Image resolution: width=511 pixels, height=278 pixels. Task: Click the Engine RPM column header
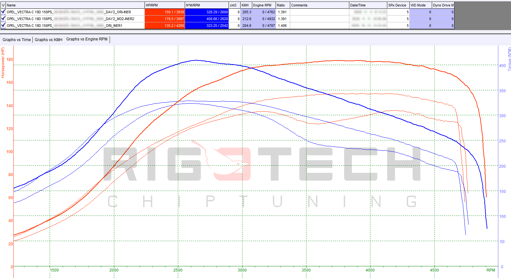tap(264, 5)
